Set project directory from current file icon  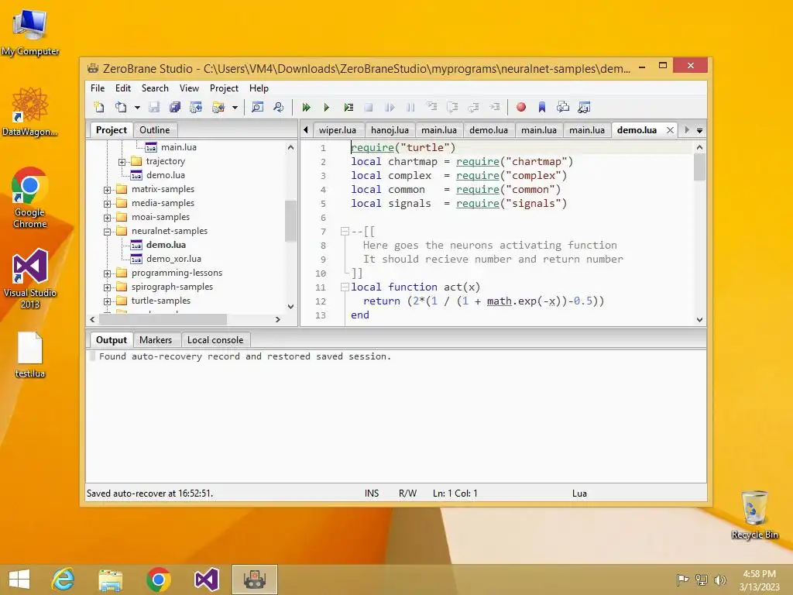coord(196,107)
